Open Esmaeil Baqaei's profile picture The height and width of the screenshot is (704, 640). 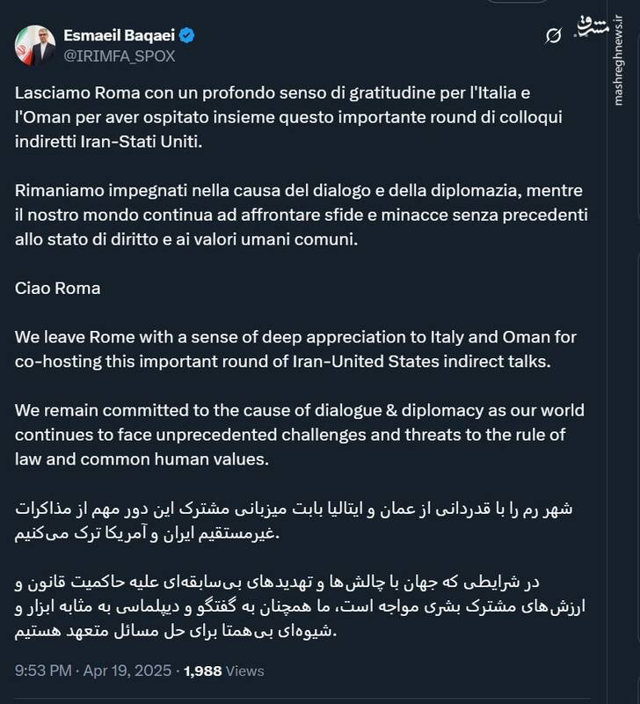point(35,44)
